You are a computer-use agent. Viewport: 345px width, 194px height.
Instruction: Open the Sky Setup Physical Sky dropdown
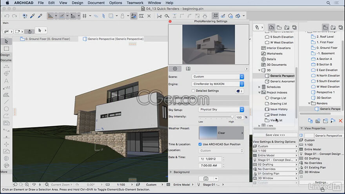(221, 109)
